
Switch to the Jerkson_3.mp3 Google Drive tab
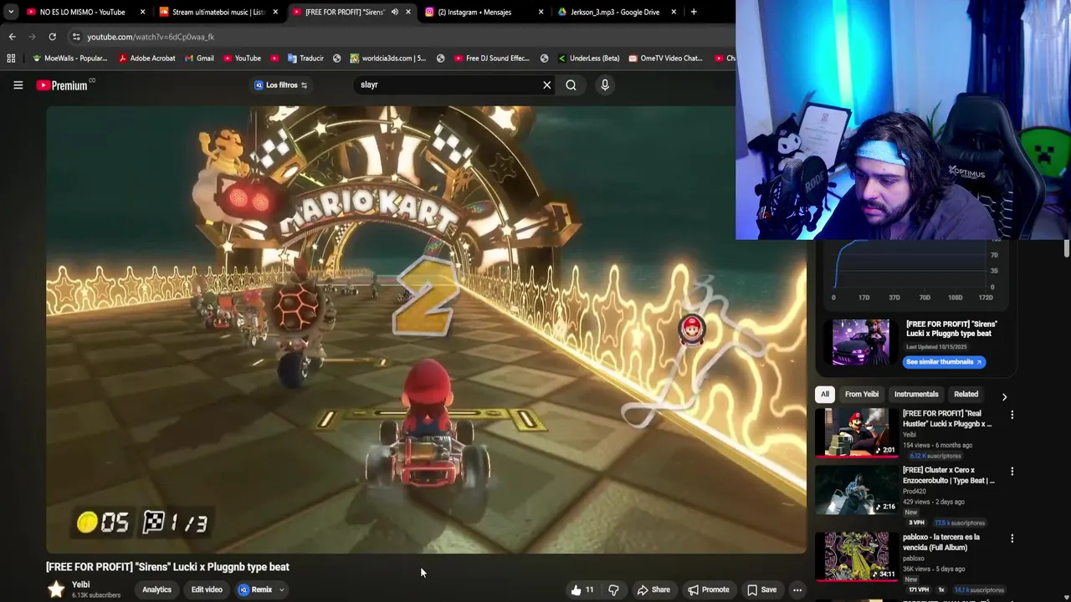[x=616, y=12]
